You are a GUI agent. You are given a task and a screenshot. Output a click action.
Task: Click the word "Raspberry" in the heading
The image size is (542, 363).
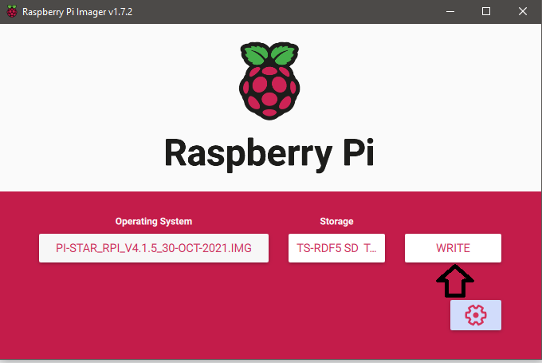(245, 152)
